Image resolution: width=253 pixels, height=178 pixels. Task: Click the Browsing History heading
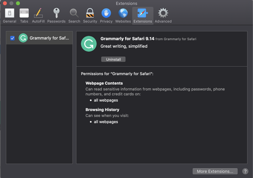coord(102,110)
